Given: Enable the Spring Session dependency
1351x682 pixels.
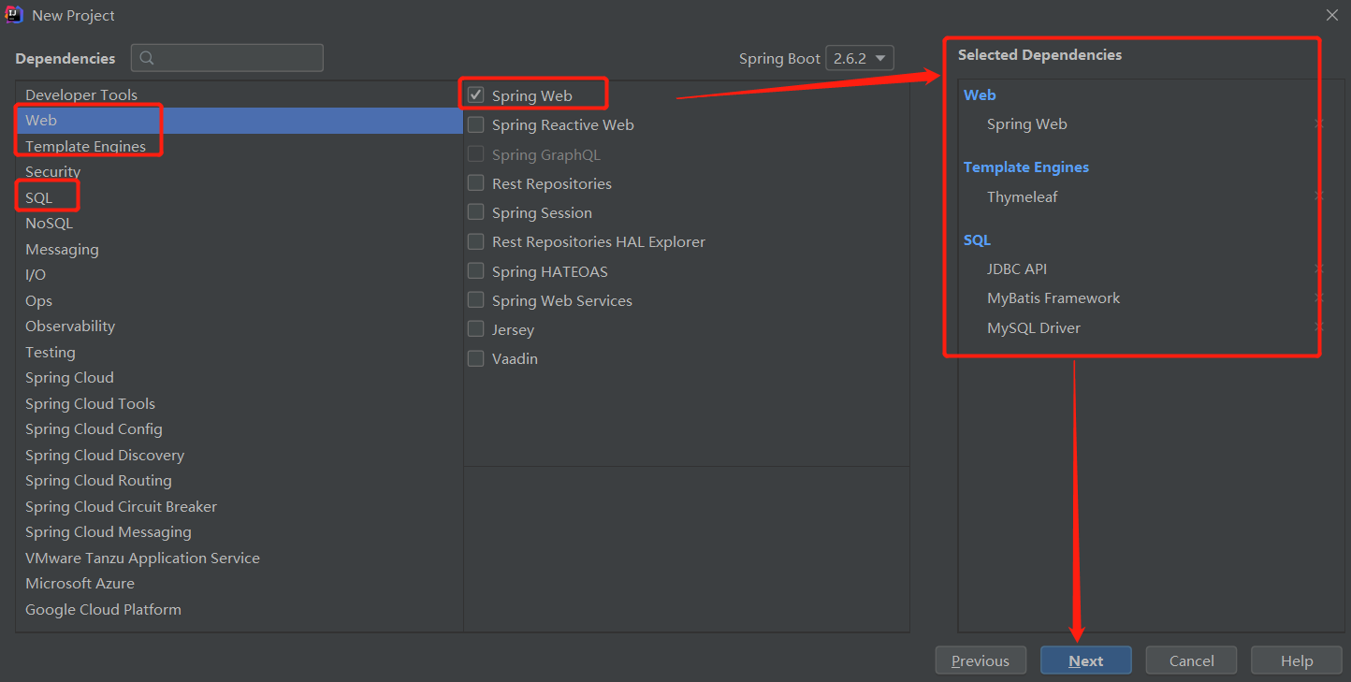Looking at the screenshot, I should tap(475, 212).
